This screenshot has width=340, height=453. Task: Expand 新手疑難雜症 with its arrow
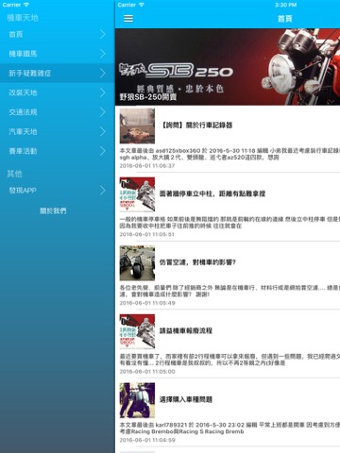tap(103, 73)
